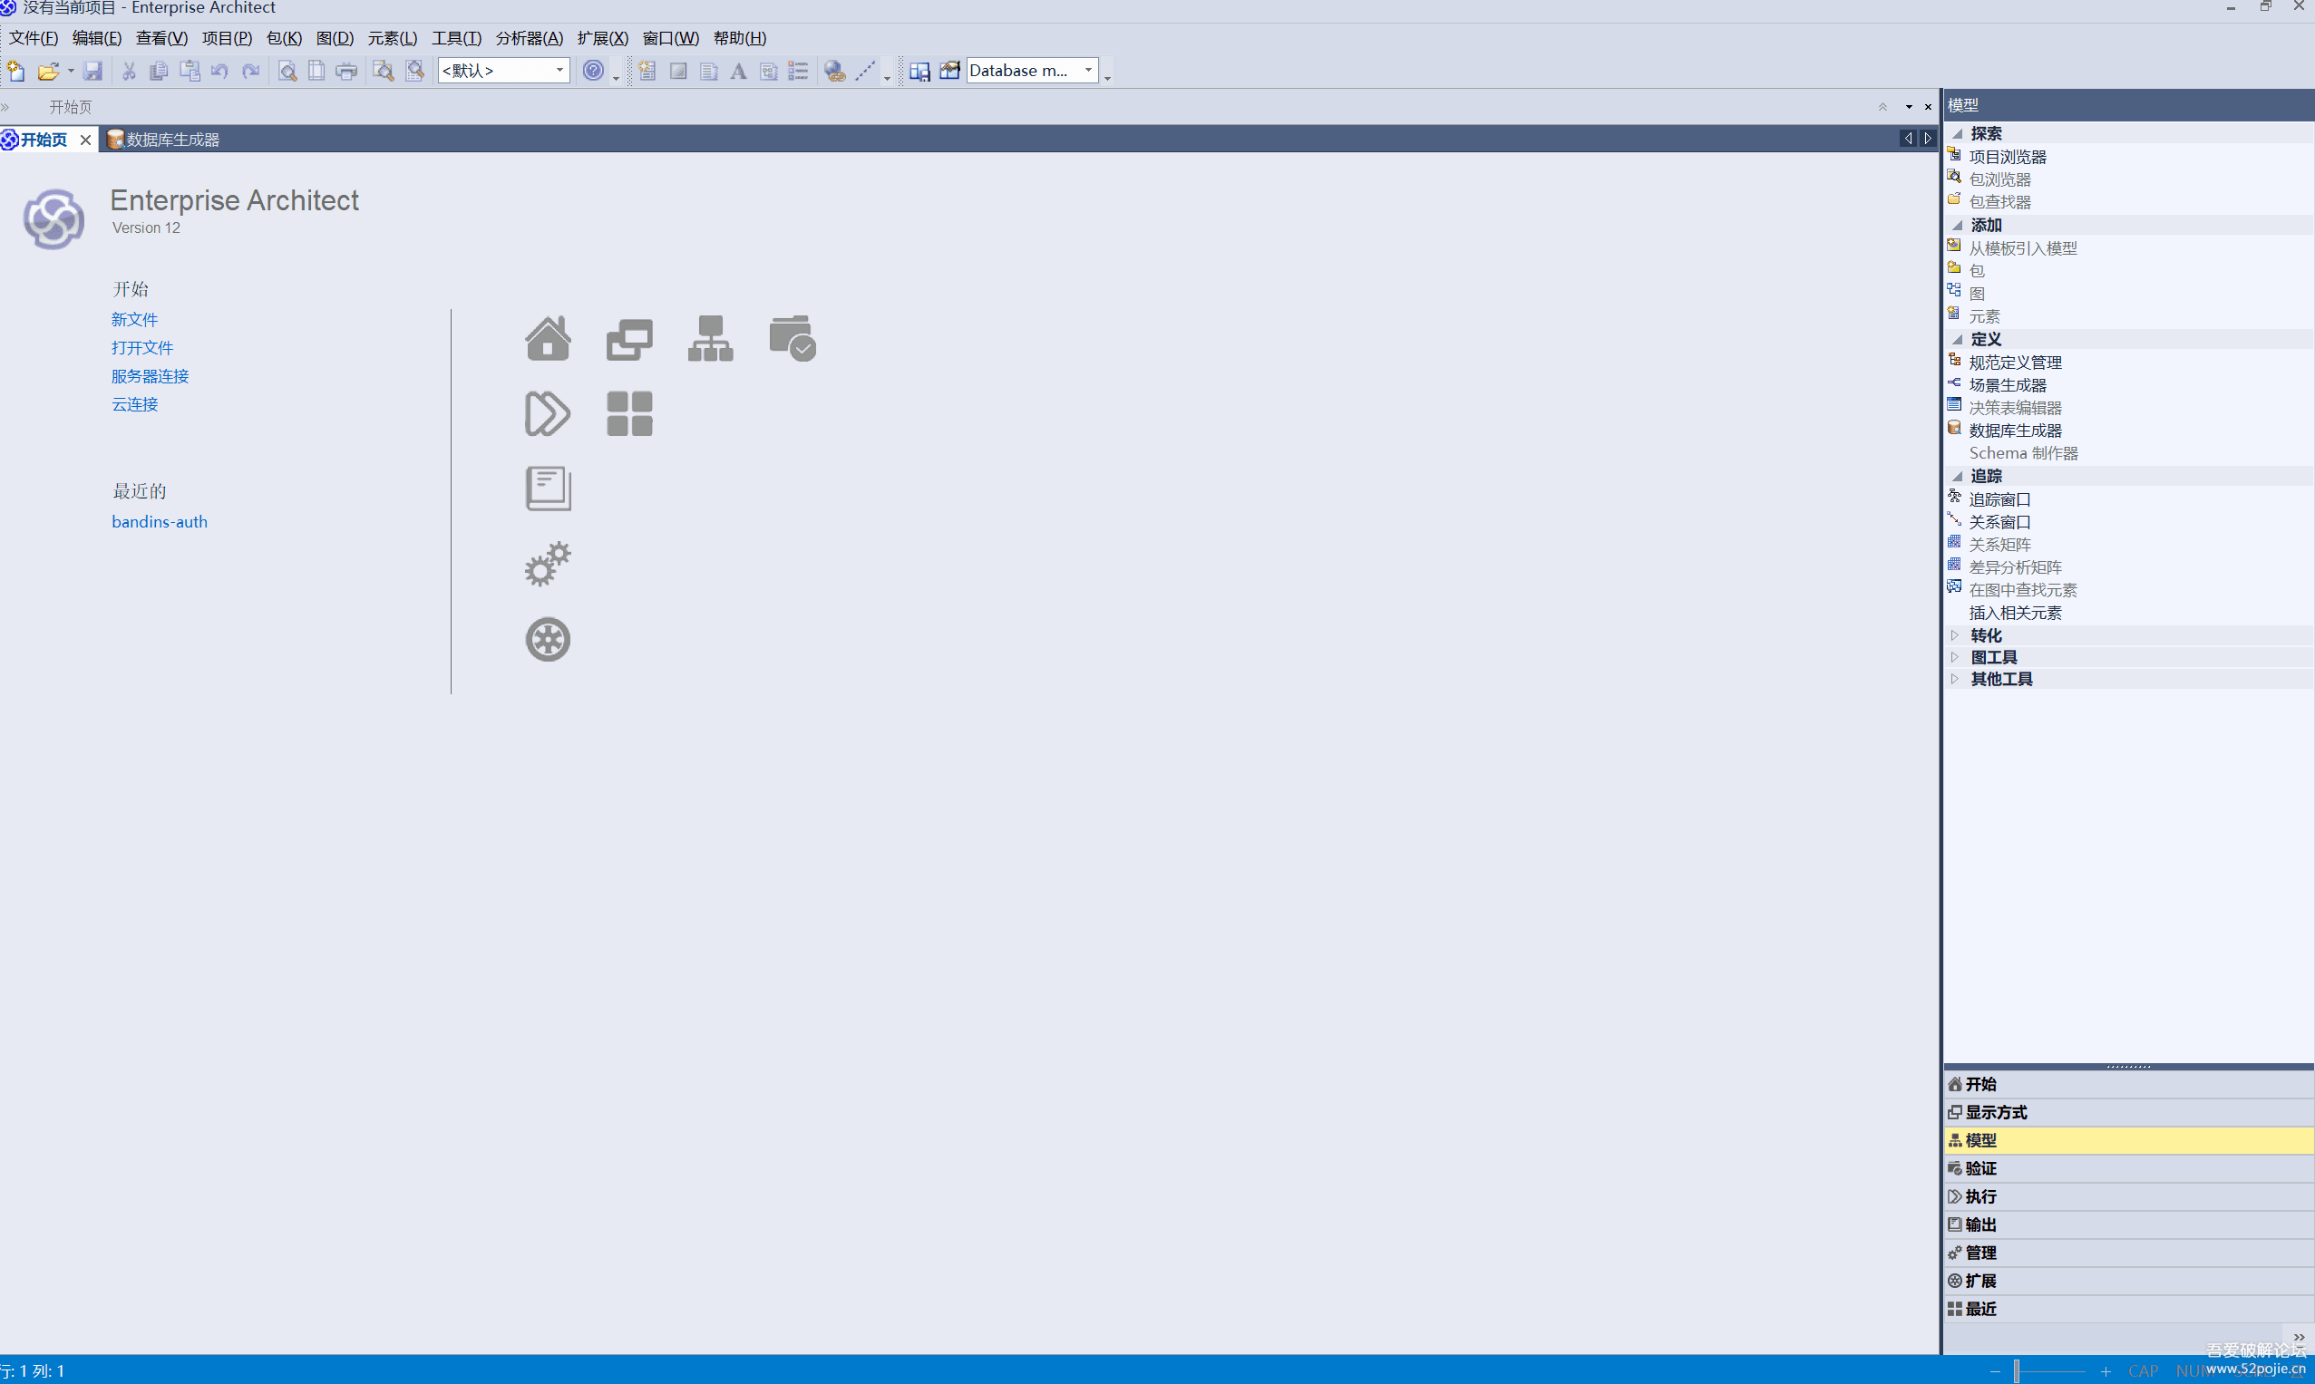Collapse the 追踪 section
The height and width of the screenshot is (1384, 2315).
pos(1957,476)
